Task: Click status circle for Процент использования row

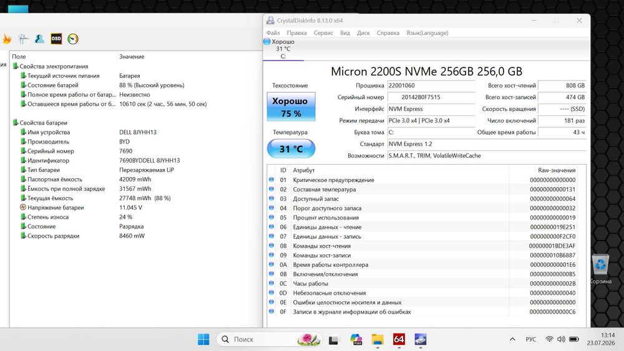Action: [x=271, y=217]
